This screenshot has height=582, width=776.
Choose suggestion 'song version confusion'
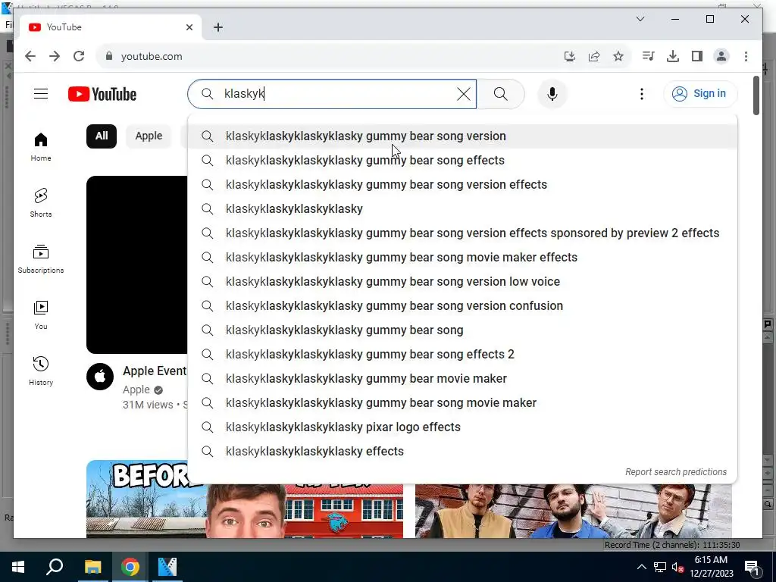click(463, 306)
